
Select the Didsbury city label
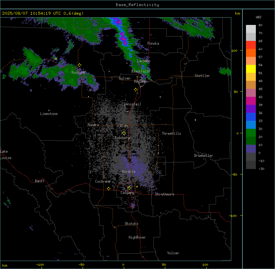(x=122, y=138)
